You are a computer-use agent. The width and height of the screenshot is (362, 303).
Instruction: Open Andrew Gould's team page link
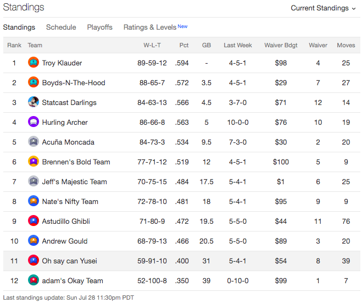[65, 241]
